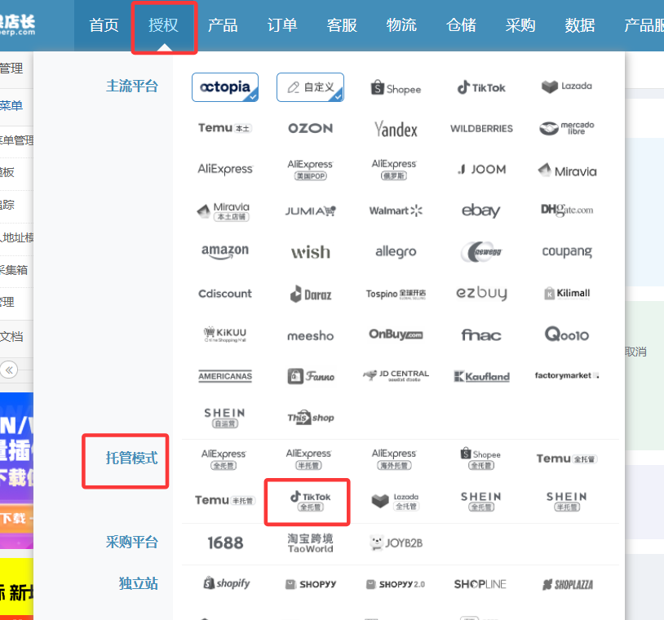Click the 取消 cancel link
This screenshot has width=664, height=620.
635,352
